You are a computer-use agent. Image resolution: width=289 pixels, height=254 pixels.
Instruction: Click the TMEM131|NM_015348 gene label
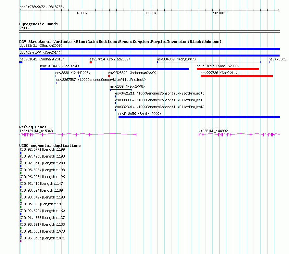coord(36,131)
